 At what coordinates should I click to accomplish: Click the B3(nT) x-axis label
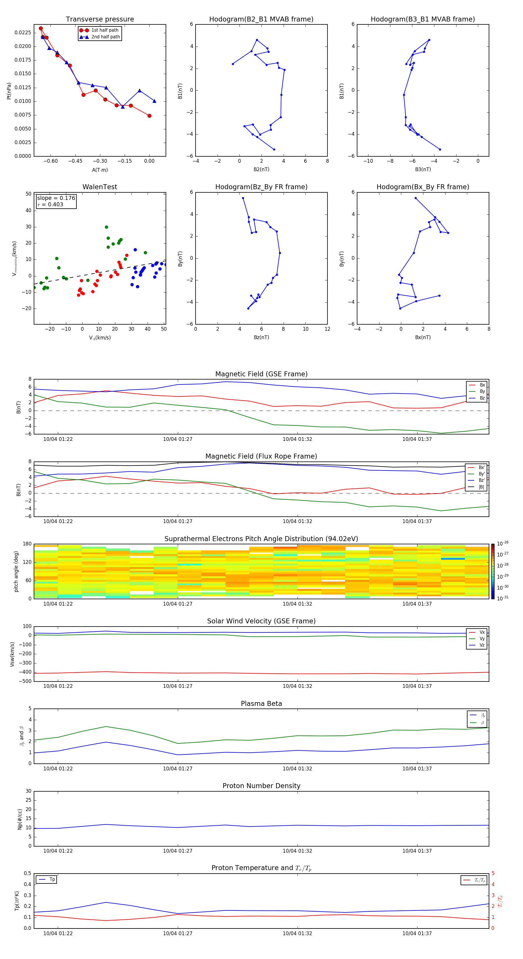tap(423, 169)
